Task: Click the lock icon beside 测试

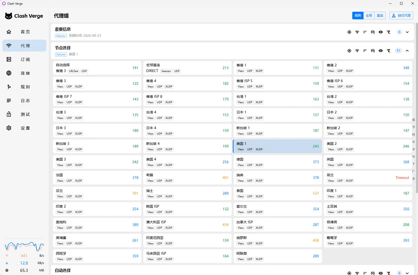Action: tap(9, 114)
